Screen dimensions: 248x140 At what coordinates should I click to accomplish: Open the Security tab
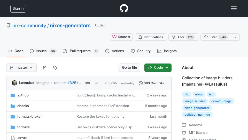pyautogui.click(x=141, y=51)
